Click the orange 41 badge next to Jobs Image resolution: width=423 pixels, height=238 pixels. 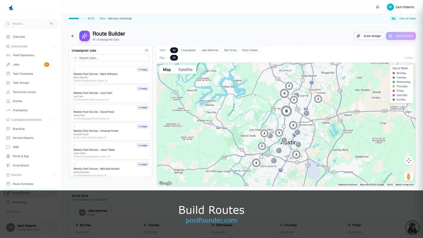[47, 64]
